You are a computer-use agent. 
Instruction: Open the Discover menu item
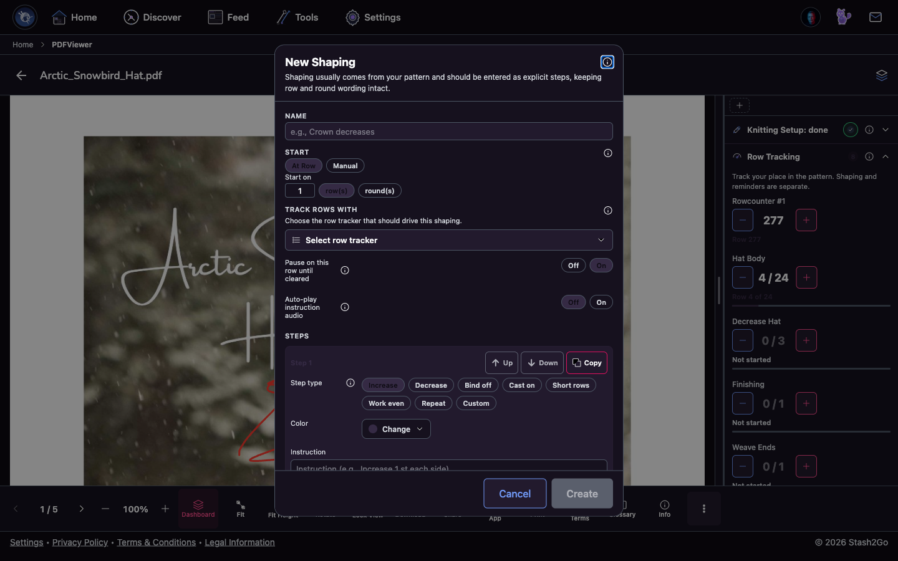[153, 17]
